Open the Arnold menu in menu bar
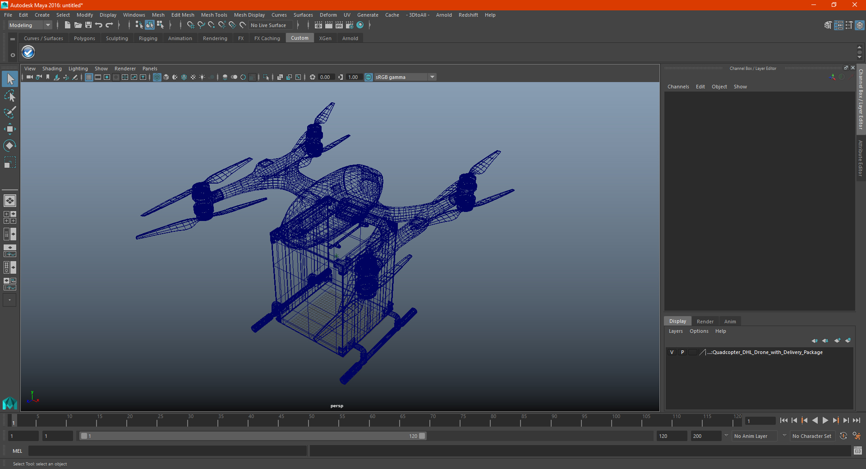 click(x=444, y=15)
